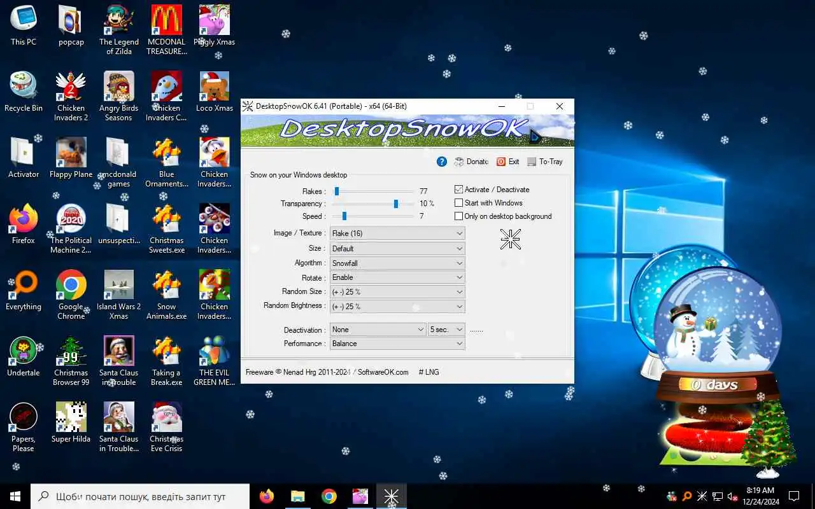The height and width of the screenshot is (509, 815).
Task: Expand the Random Size dropdown
Action: point(397,291)
